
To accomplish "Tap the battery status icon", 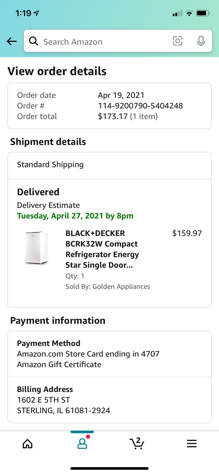I will (x=203, y=13).
